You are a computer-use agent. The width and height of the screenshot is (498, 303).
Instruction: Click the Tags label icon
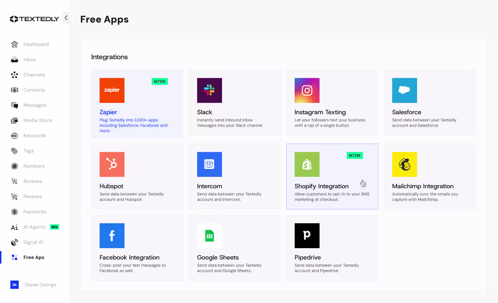15,151
